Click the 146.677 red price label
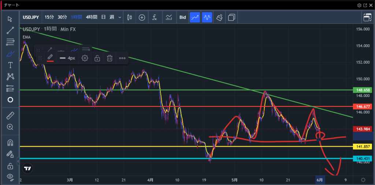 click(363, 106)
